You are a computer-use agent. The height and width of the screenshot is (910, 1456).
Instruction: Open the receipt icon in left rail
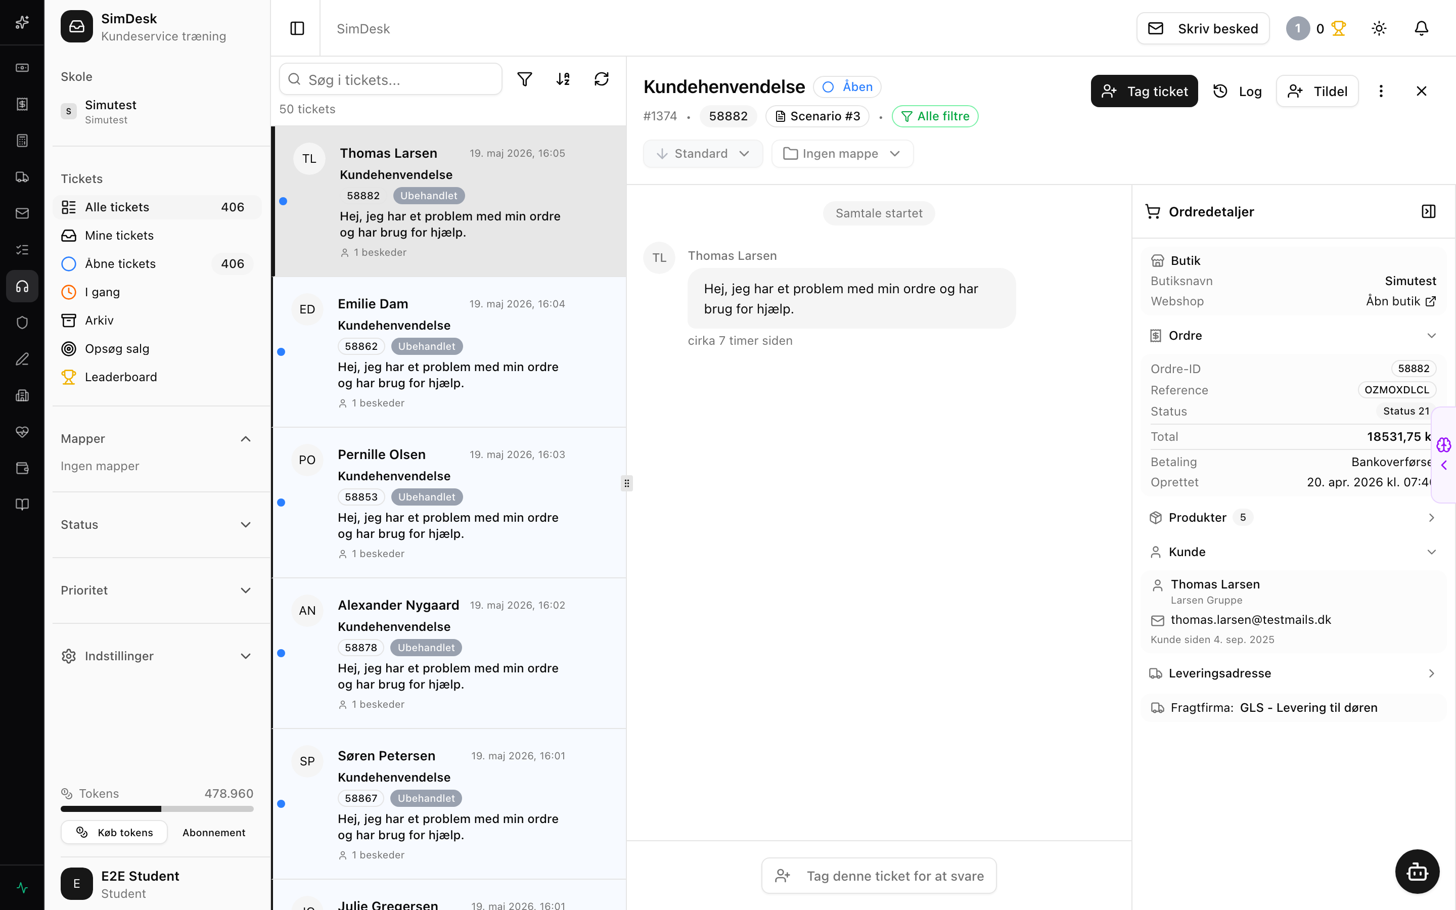22,104
